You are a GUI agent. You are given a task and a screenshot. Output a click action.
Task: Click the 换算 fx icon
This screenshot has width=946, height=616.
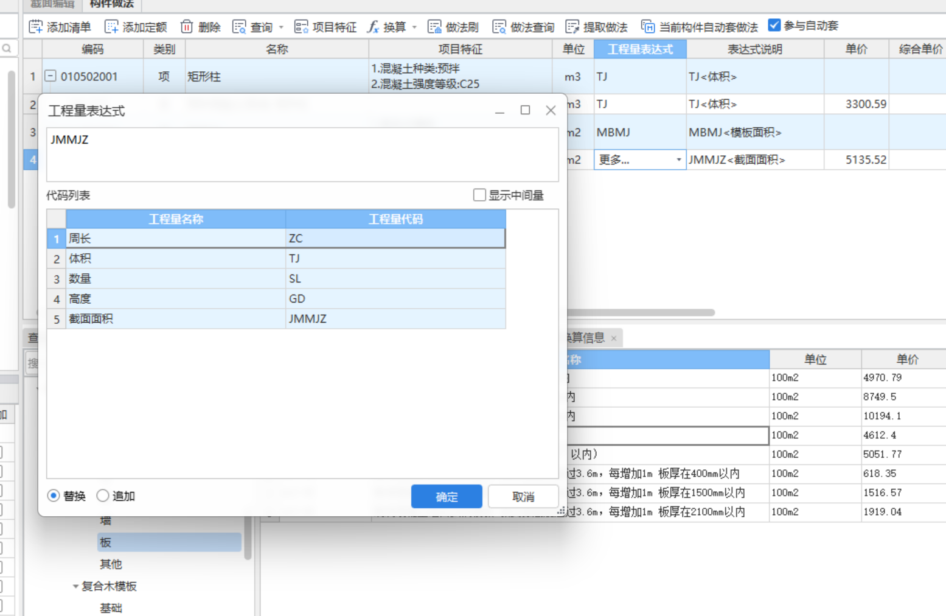coord(373,27)
